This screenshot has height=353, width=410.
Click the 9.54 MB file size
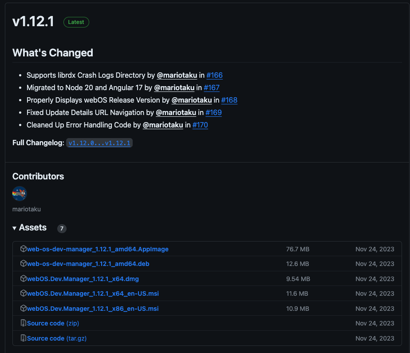(298, 279)
